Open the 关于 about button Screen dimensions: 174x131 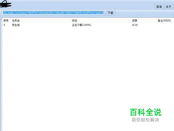(x=168, y=7)
